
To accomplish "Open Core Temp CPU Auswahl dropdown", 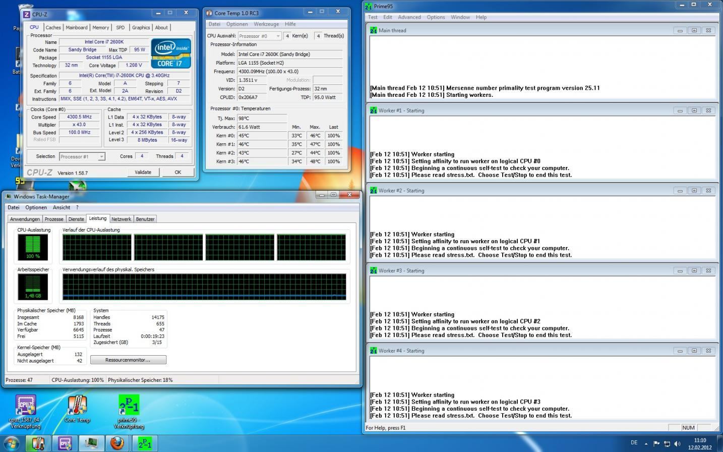I will (x=259, y=36).
